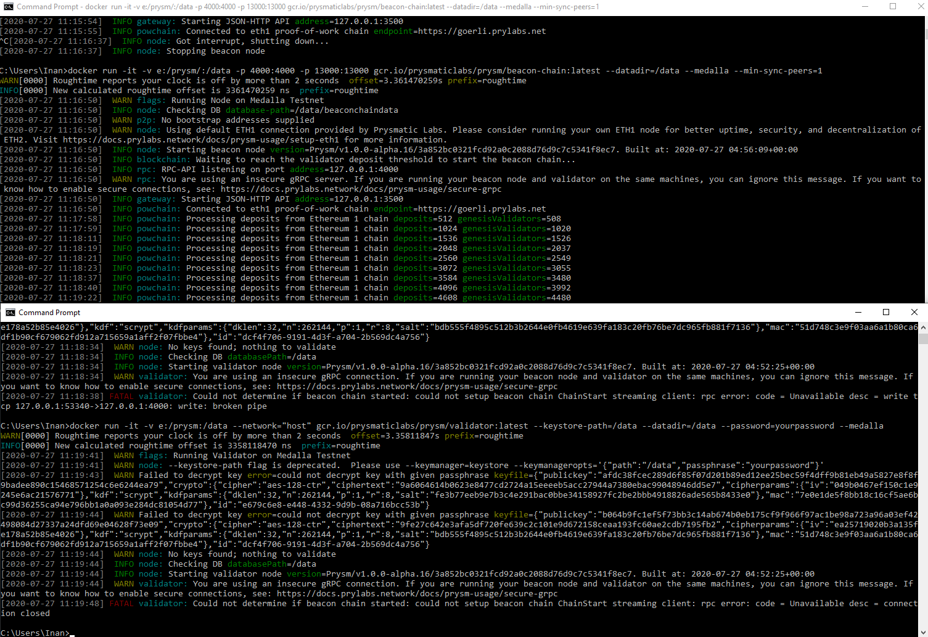Click the deposits=2048 log line
This screenshot has width=928, height=637.
(285, 249)
